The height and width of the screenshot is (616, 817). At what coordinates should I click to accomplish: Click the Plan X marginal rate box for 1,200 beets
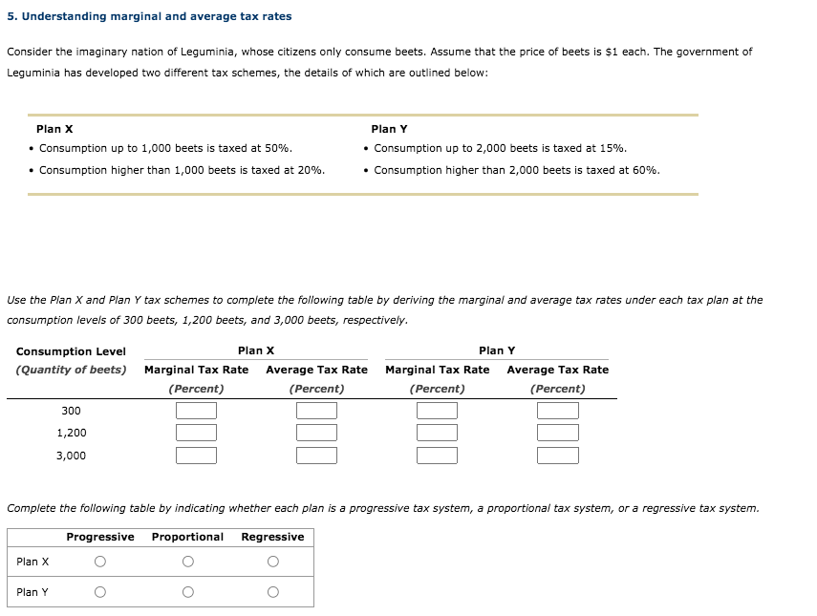(x=197, y=433)
